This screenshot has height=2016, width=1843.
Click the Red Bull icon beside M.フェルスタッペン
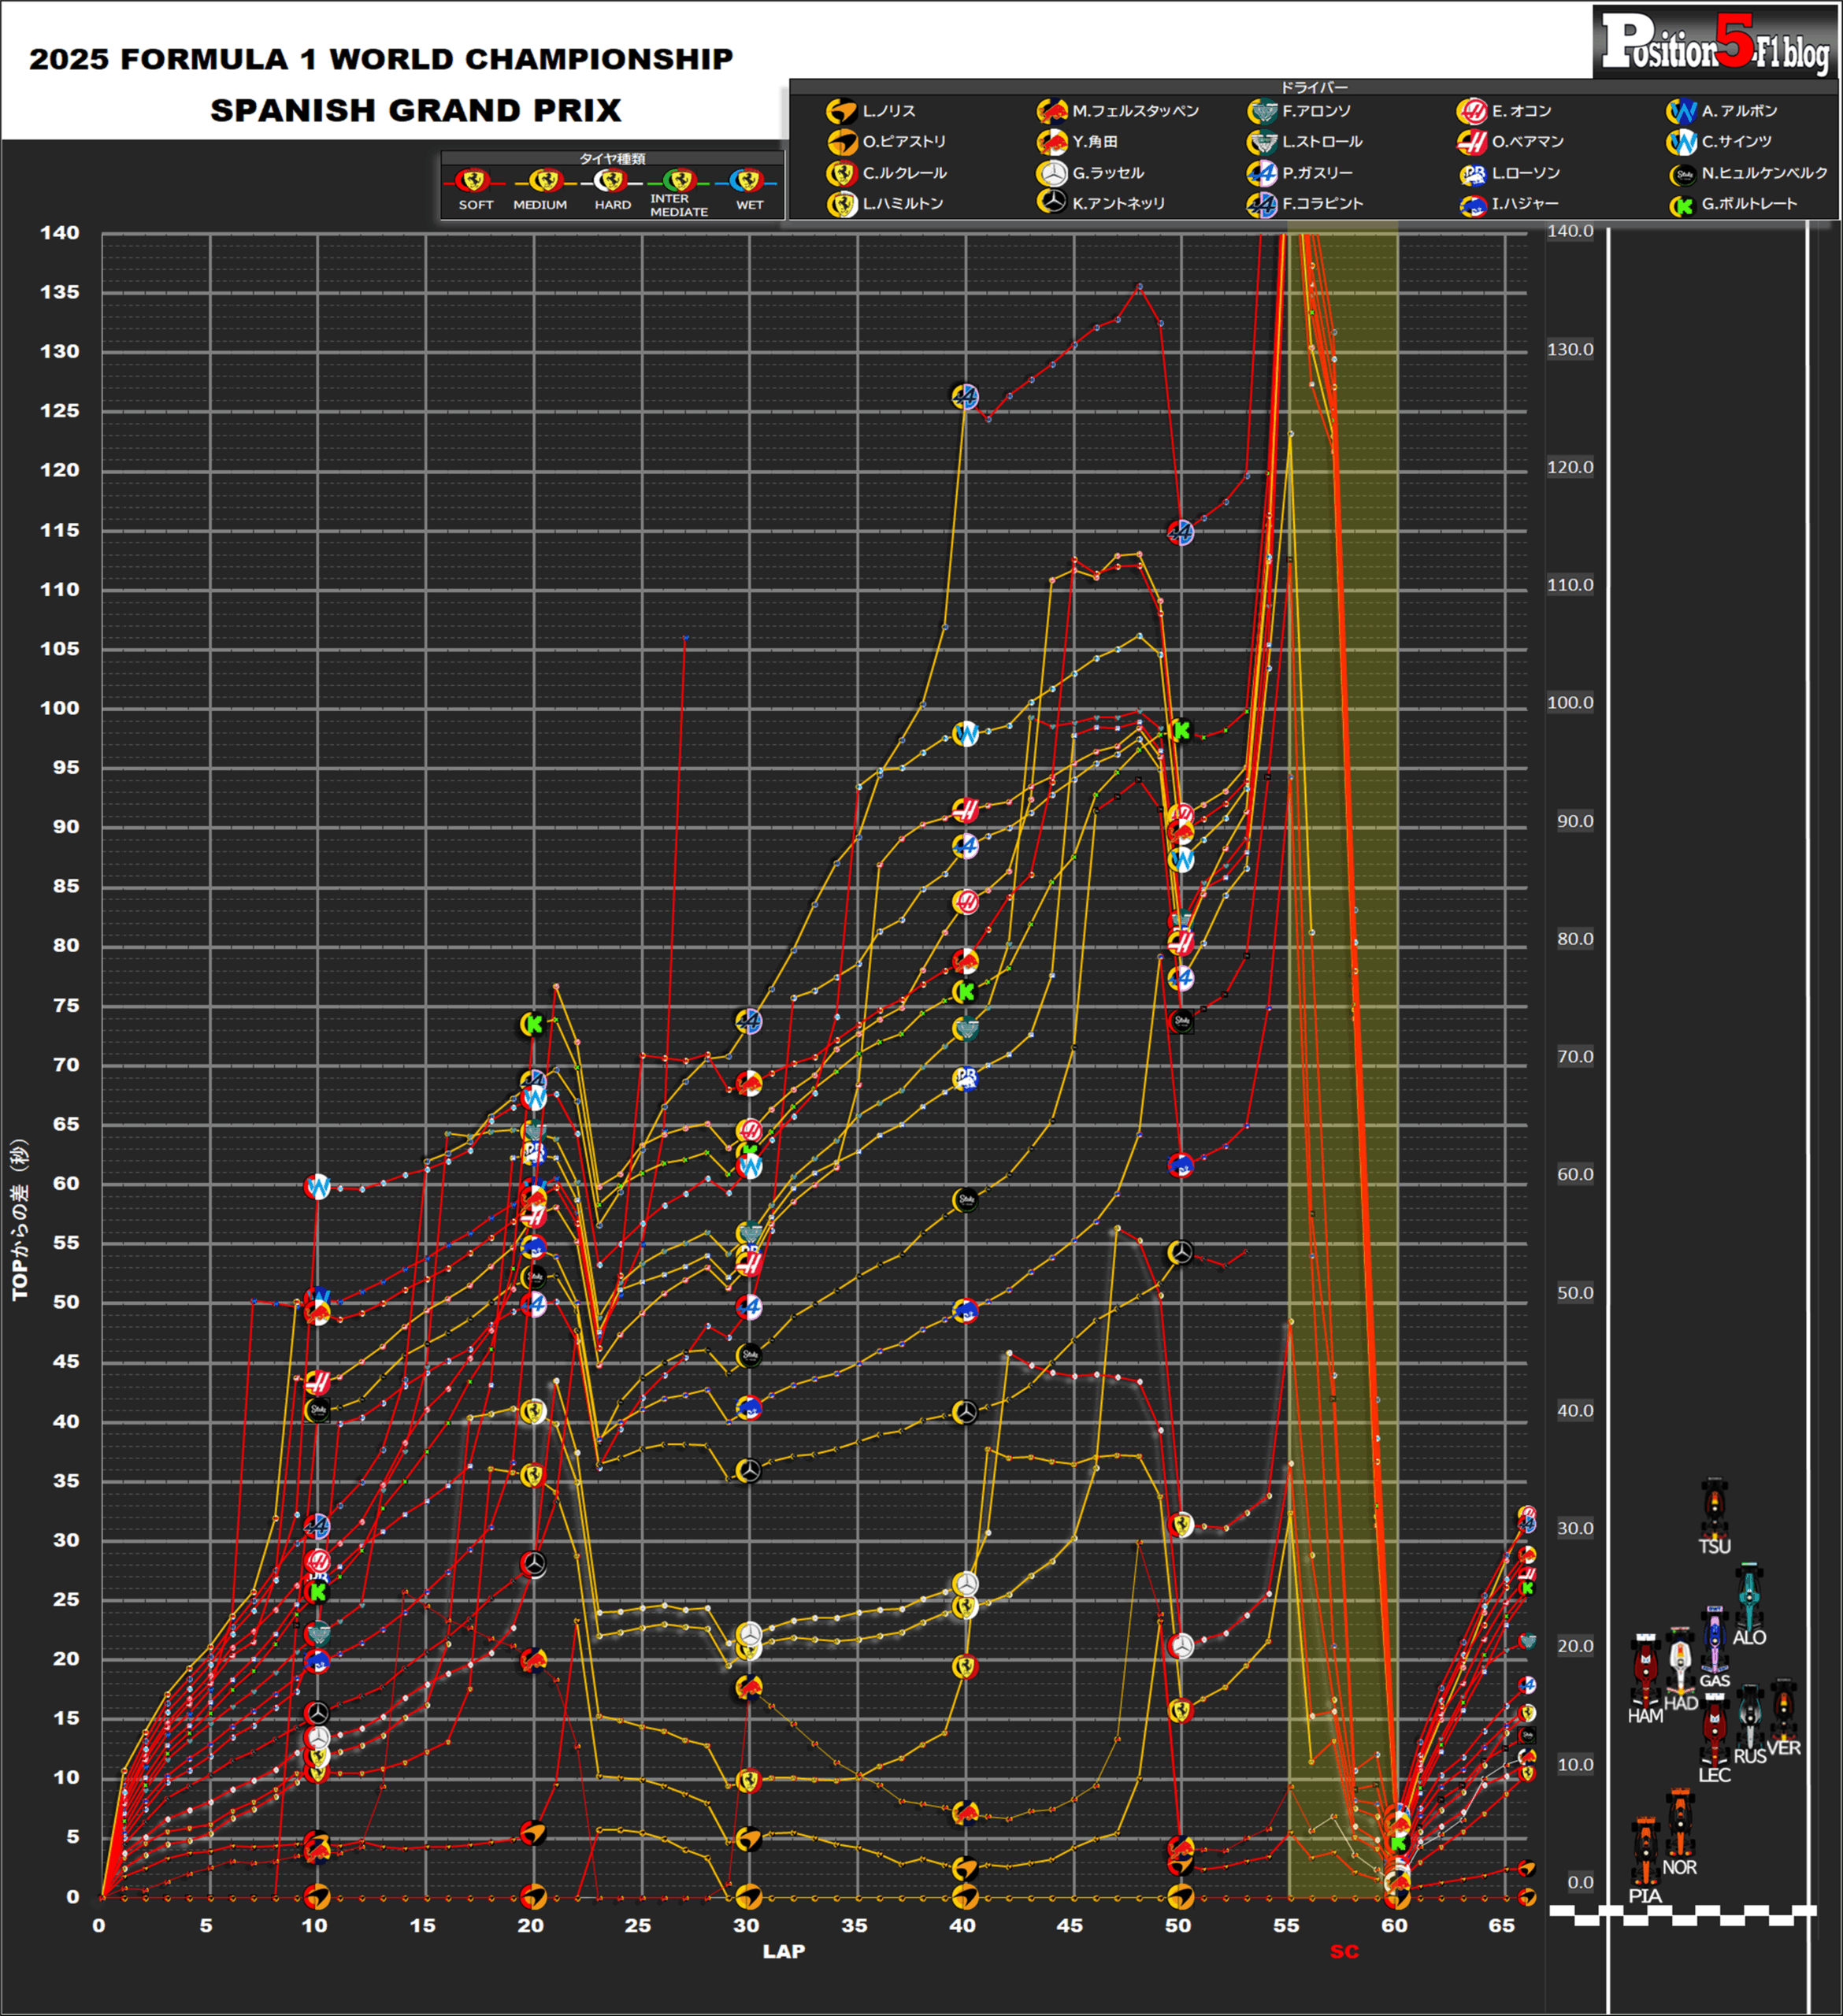pos(1052,111)
